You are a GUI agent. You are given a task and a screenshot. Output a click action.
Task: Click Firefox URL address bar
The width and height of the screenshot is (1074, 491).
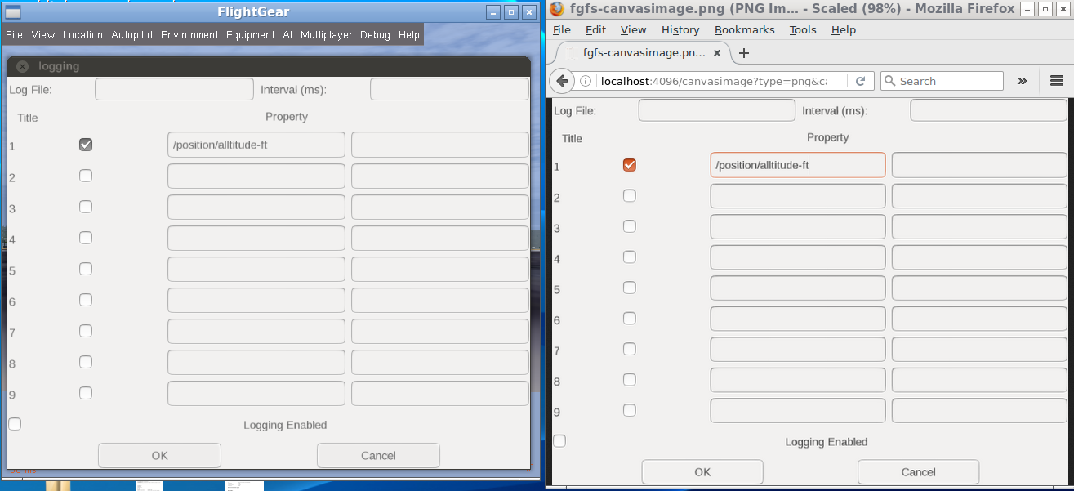(x=715, y=81)
